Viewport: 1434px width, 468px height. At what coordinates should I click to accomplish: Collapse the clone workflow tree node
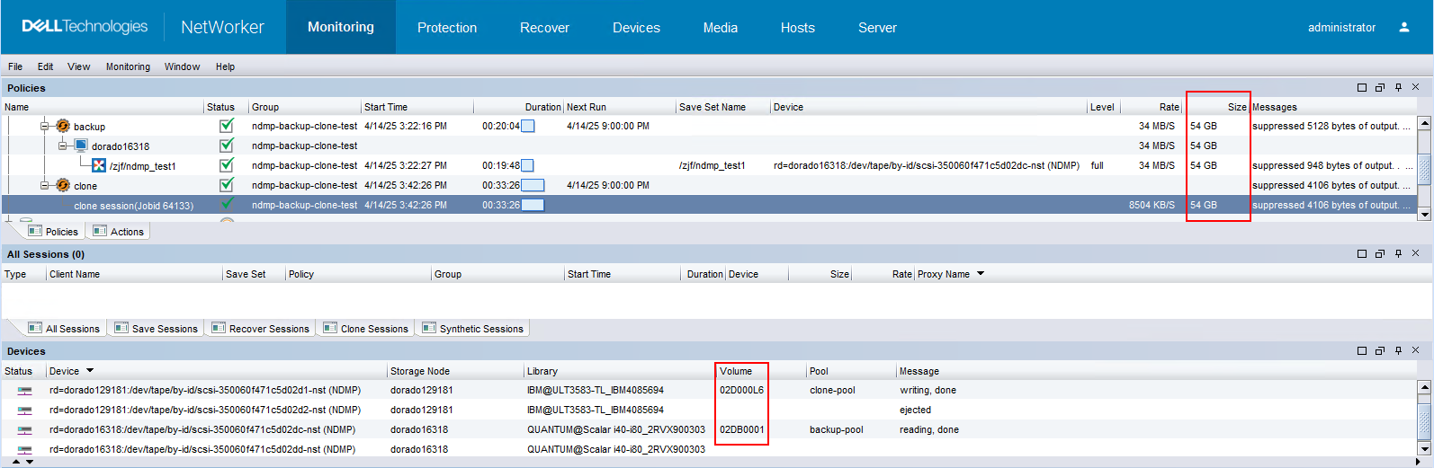click(44, 185)
